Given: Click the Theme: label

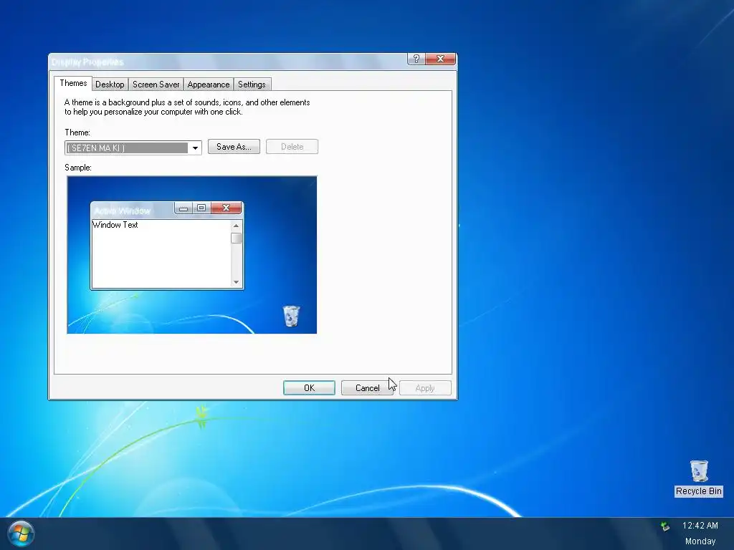Looking at the screenshot, I should click(x=77, y=132).
